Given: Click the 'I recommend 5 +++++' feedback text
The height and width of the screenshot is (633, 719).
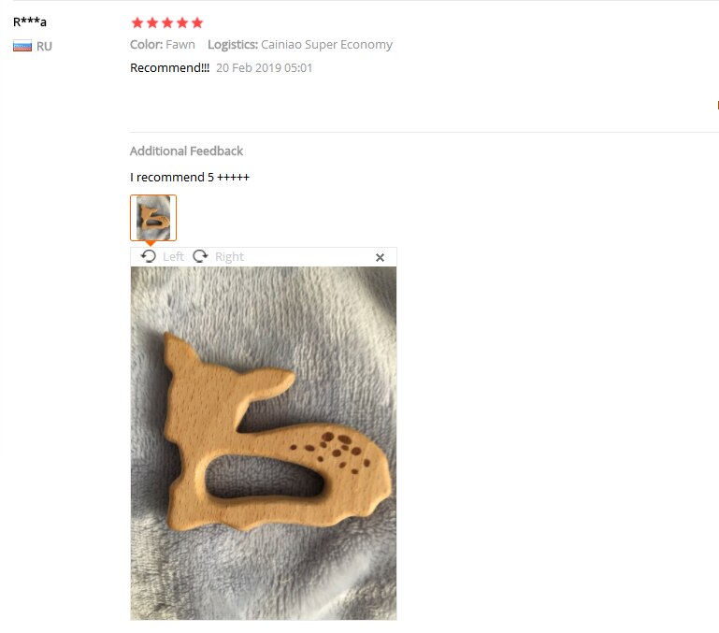Looking at the screenshot, I should 190,177.
